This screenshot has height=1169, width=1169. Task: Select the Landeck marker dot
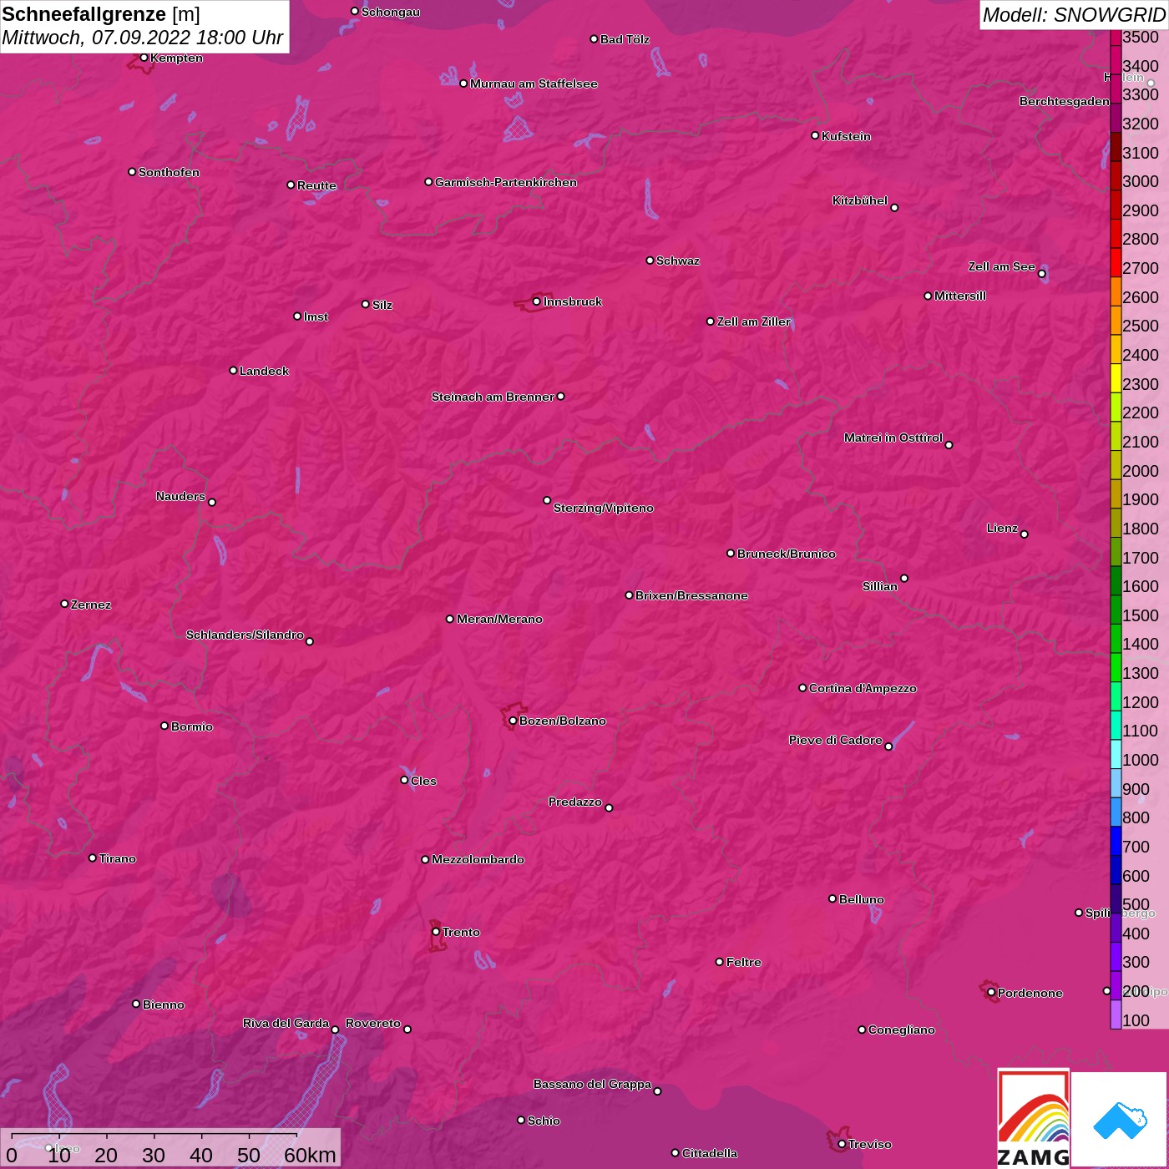[233, 370]
